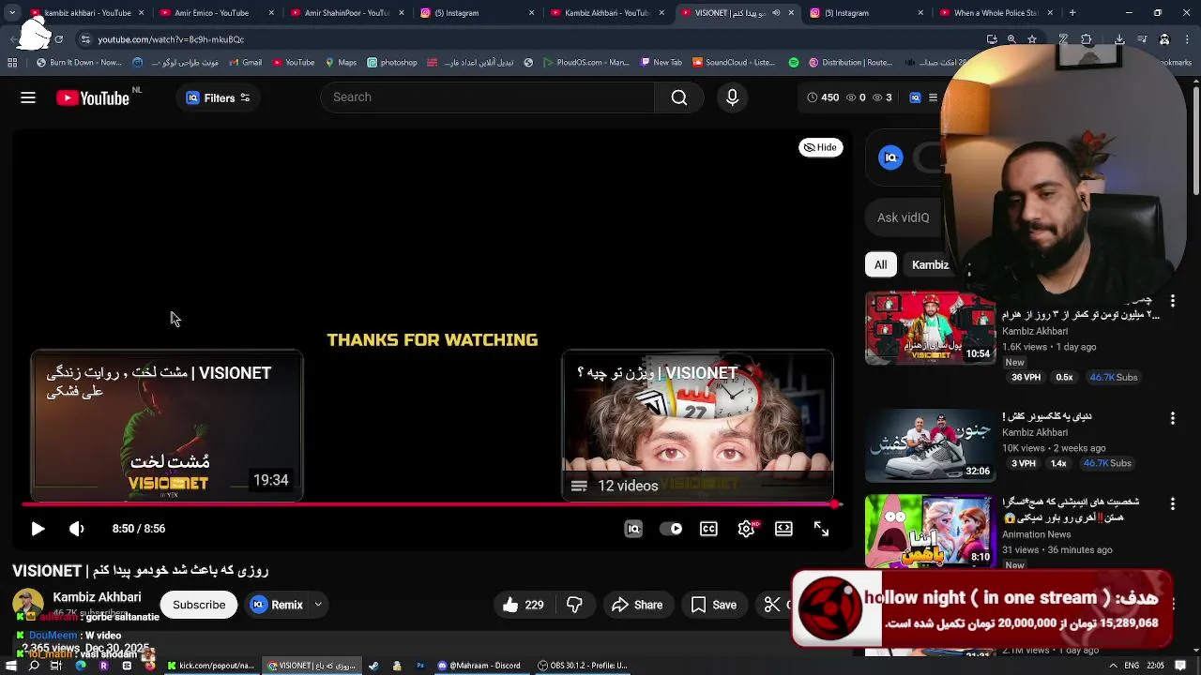Share the video
Screen dimensions: 1201x675
637,605
